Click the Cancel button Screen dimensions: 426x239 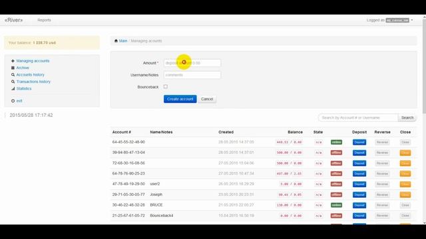coord(207,99)
